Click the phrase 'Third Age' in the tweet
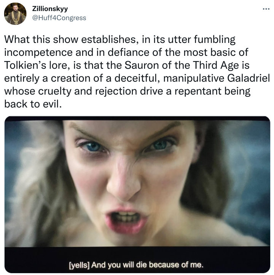 [215, 65]
